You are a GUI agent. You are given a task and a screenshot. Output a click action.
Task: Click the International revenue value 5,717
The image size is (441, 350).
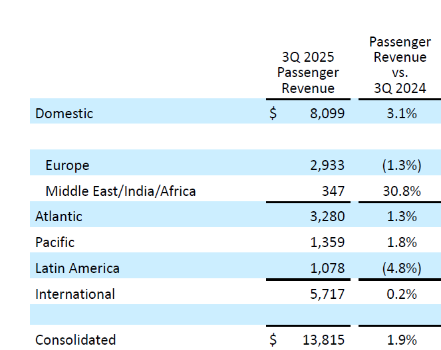(x=327, y=294)
